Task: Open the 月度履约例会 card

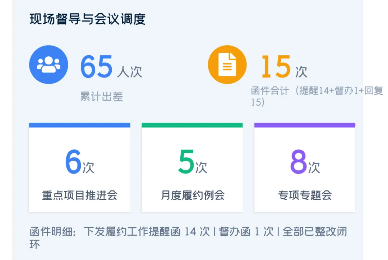Action: [x=192, y=167]
